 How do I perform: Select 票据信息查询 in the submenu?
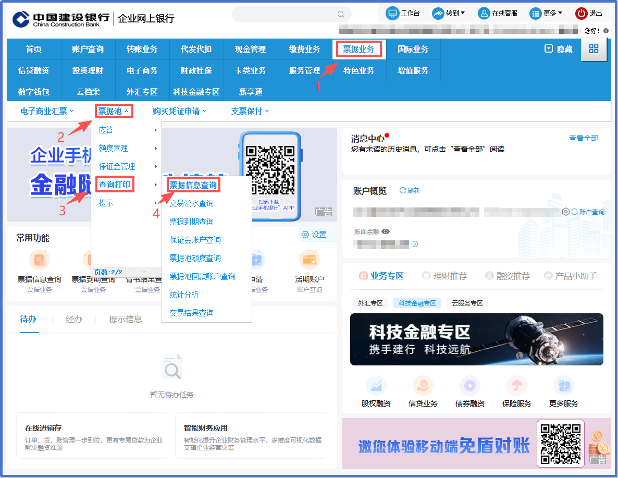(193, 185)
